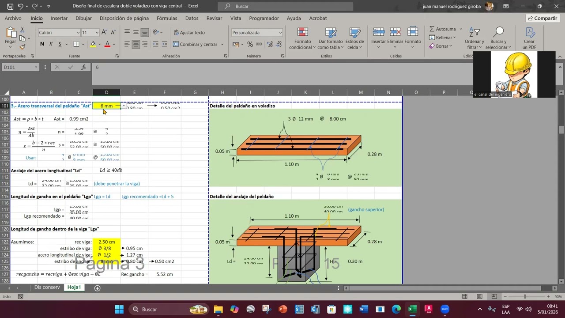Click the accounting number format icon
Viewport: 565px width, 318px height.
point(236,44)
